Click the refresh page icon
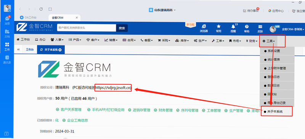This screenshot has width=305, height=139. coord(41,9)
